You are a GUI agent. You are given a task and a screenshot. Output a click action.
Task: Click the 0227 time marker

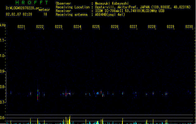(x=133, y=27)
